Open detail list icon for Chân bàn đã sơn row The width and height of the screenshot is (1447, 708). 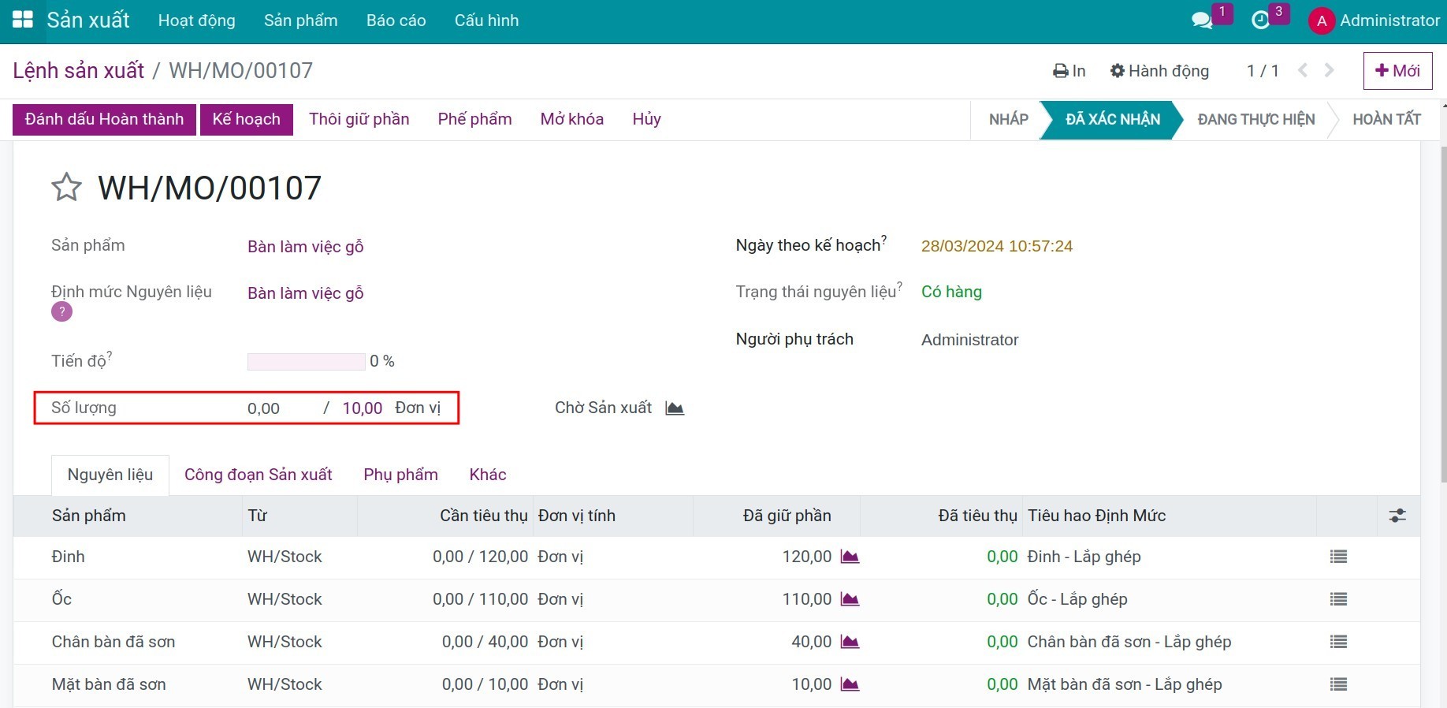pyautogui.click(x=1338, y=642)
